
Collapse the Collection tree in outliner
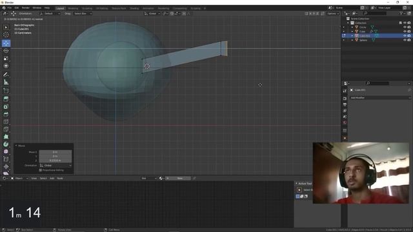click(x=348, y=23)
